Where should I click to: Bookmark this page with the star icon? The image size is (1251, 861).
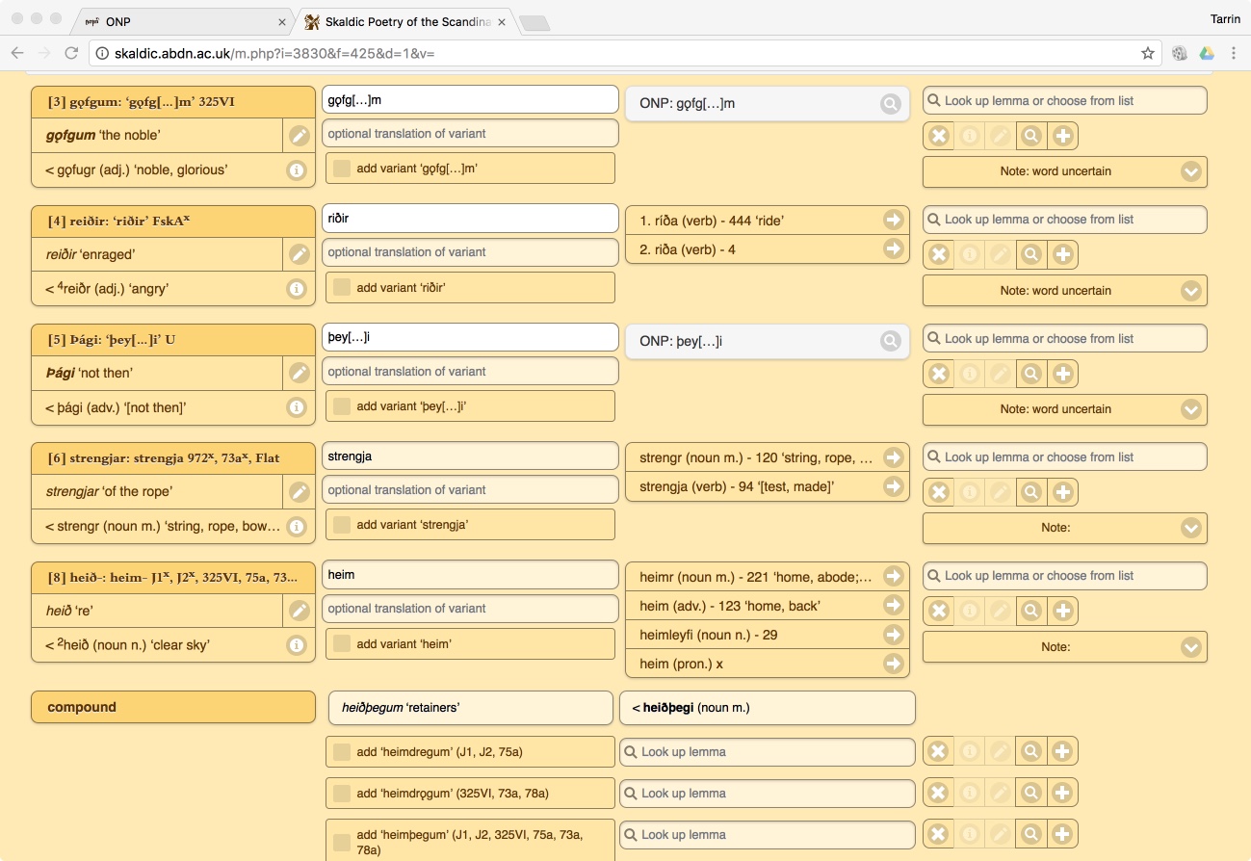click(x=1148, y=54)
